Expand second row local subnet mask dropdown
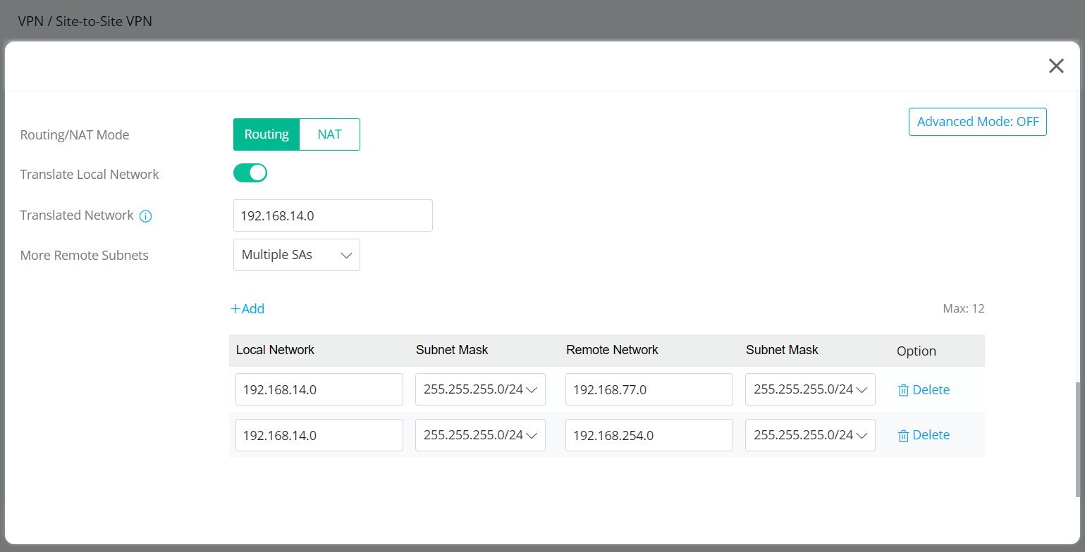The image size is (1085, 552). pyautogui.click(x=480, y=435)
